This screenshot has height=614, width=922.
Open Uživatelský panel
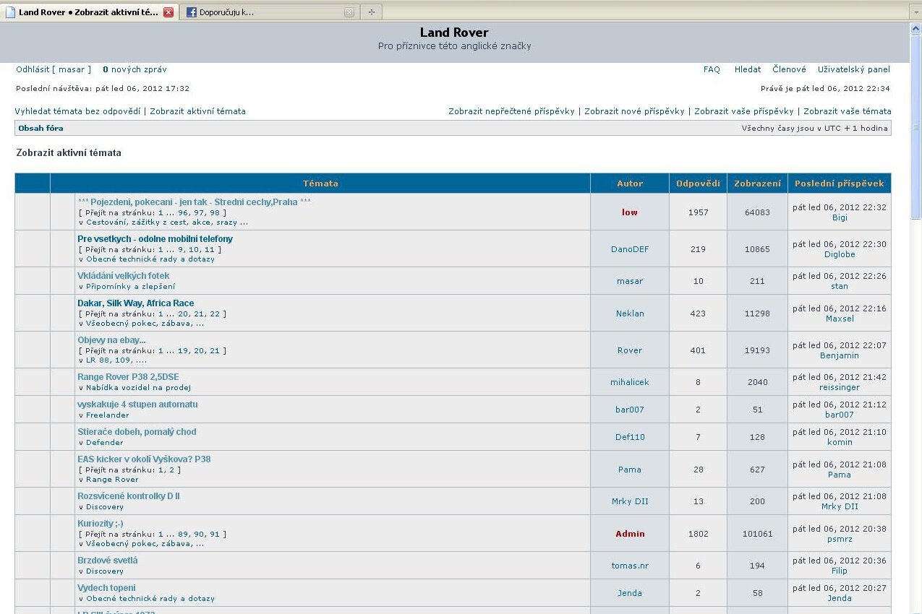pos(853,69)
